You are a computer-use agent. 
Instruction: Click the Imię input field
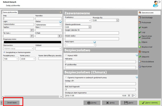18,19
